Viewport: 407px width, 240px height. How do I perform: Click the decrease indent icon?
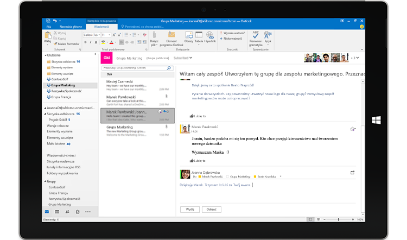tap(139, 42)
